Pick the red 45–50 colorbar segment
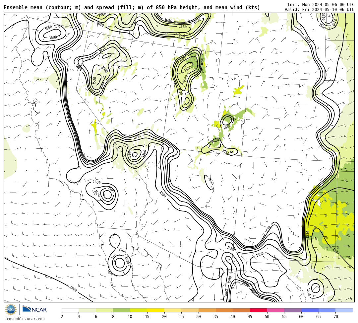358x323 pixels. click(x=259, y=310)
